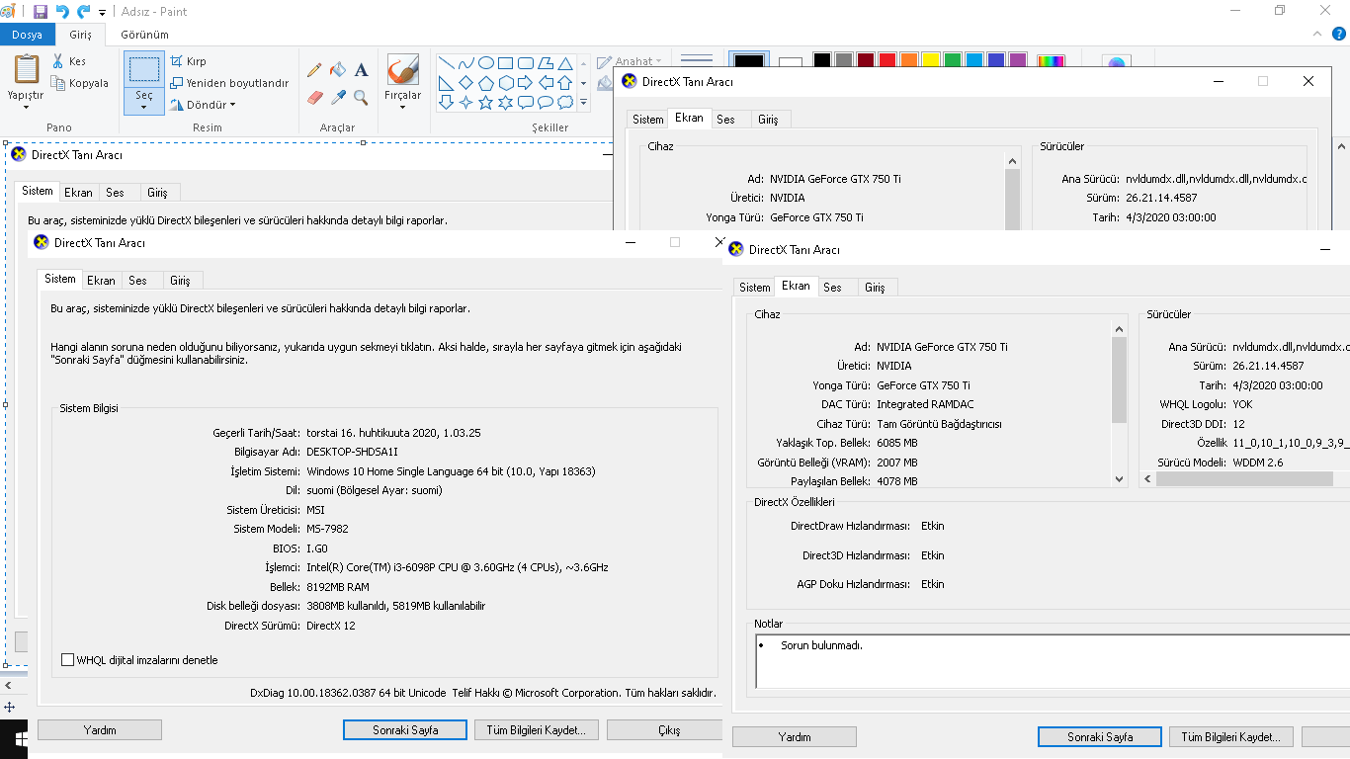Open Yeniden boyutlandır resize tool
This screenshot has width=1350, height=759.
[x=229, y=83]
